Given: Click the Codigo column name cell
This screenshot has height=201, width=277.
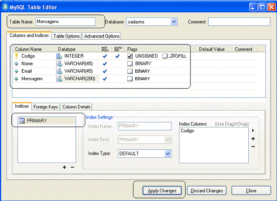Looking at the screenshot, I should click(x=28, y=56).
